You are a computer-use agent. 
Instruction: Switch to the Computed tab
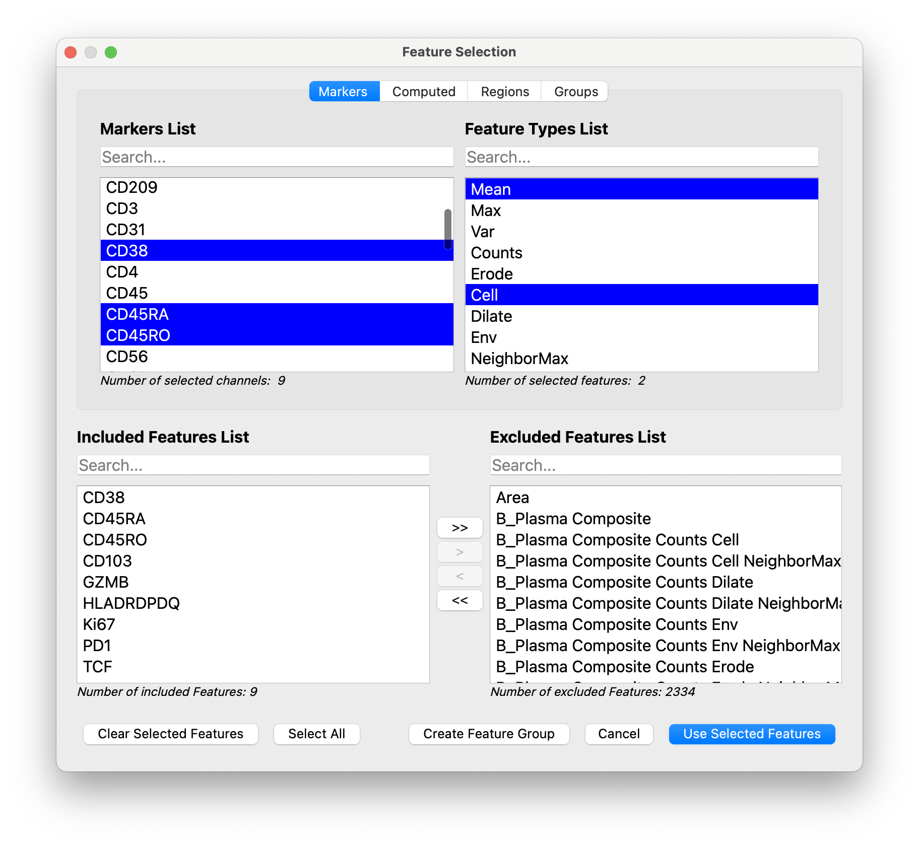coord(423,91)
